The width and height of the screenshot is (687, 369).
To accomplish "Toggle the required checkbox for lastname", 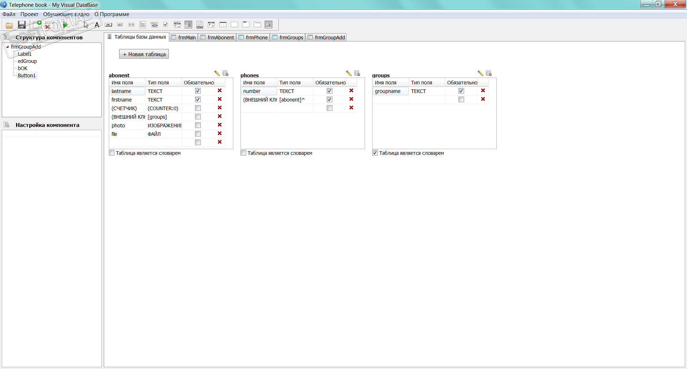I will tap(198, 91).
